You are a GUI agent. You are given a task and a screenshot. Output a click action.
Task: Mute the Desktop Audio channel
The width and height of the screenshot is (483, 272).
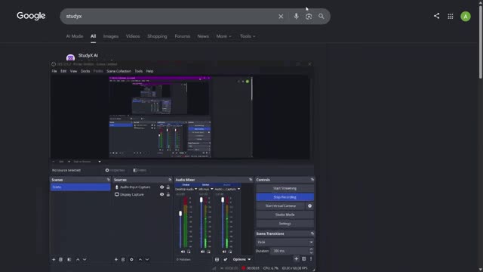point(183,252)
